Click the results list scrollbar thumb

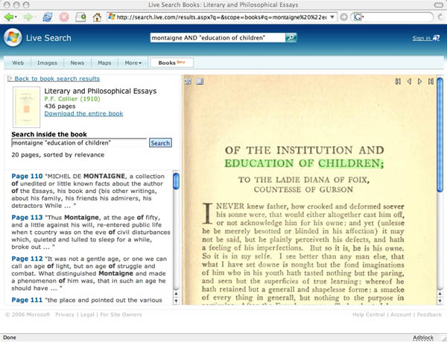click(176, 181)
